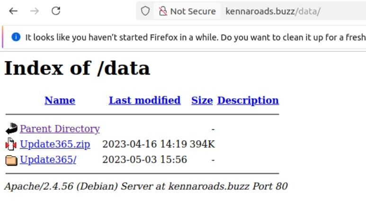Click the Parent Directory back-arrow icon
This screenshot has width=366, height=202.
pos(11,129)
